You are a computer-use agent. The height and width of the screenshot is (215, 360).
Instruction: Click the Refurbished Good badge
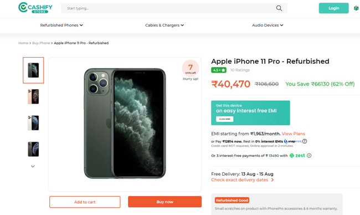click(232, 200)
